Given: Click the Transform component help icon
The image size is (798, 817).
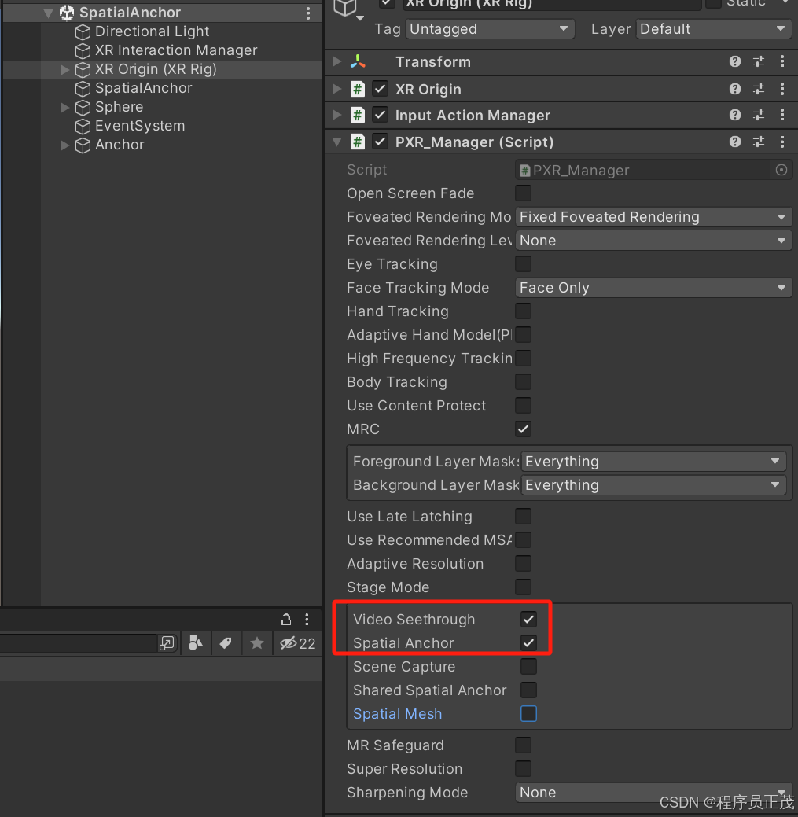Looking at the screenshot, I should (734, 61).
